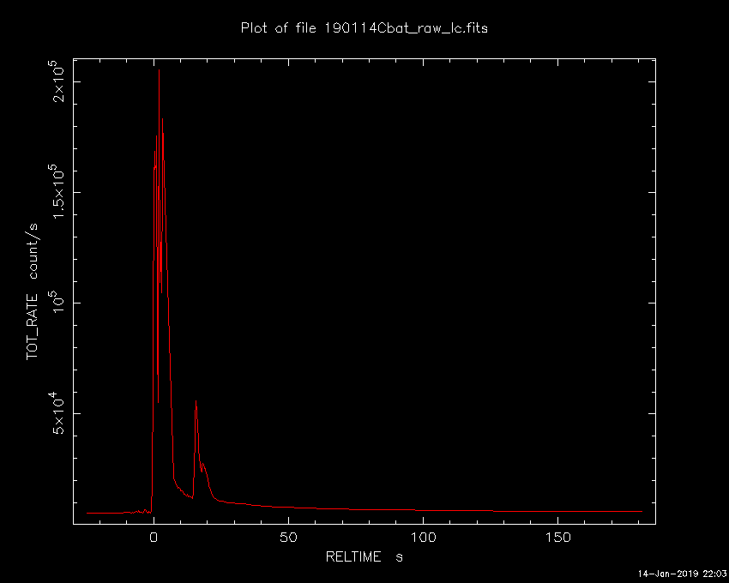Click the x-axis tick label 50

click(288, 538)
